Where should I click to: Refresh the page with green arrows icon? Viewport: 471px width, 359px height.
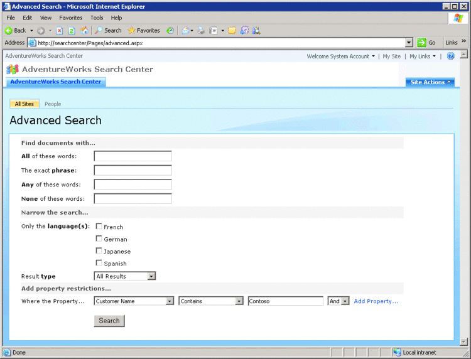click(72, 31)
